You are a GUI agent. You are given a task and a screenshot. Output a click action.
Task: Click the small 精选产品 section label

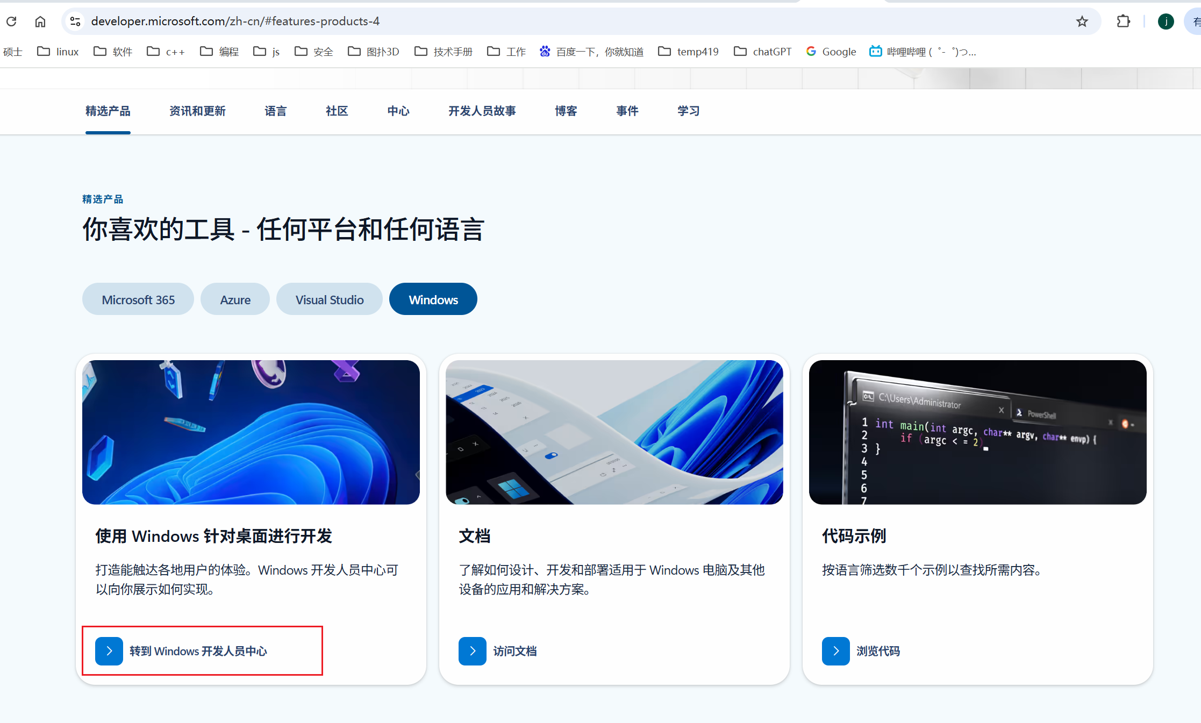(103, 199)
